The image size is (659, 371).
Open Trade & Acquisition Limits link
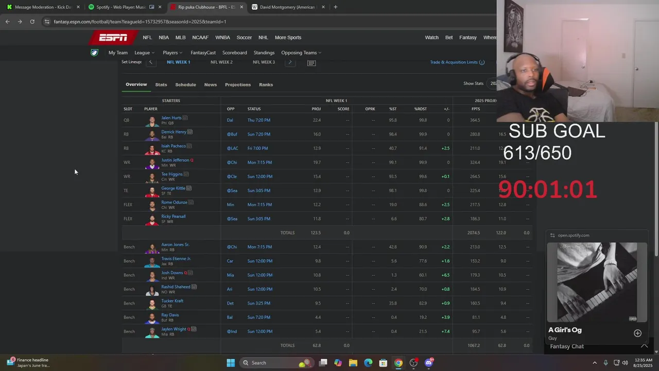[x=454, y=62]
